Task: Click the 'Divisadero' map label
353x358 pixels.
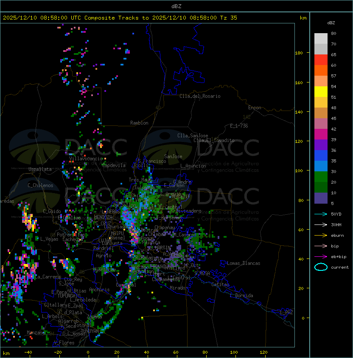Action: coord(188,211)
